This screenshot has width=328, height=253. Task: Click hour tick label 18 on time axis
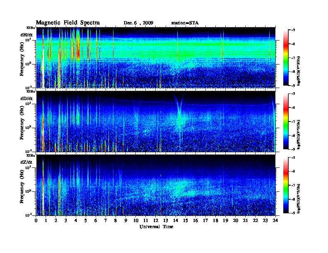tap(215, 221)
